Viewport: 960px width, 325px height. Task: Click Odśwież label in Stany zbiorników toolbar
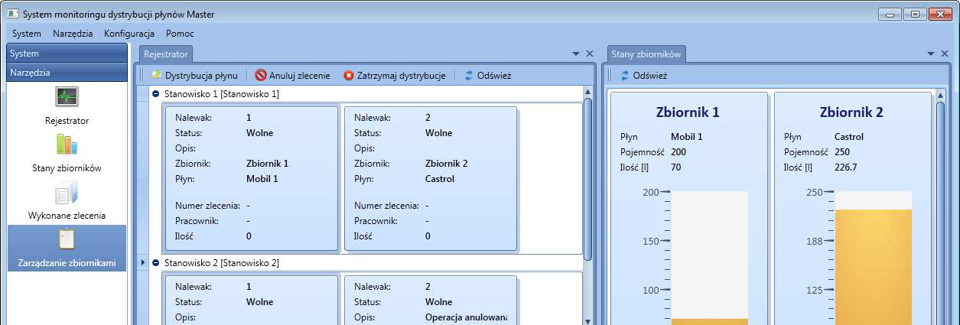point(650,76)
